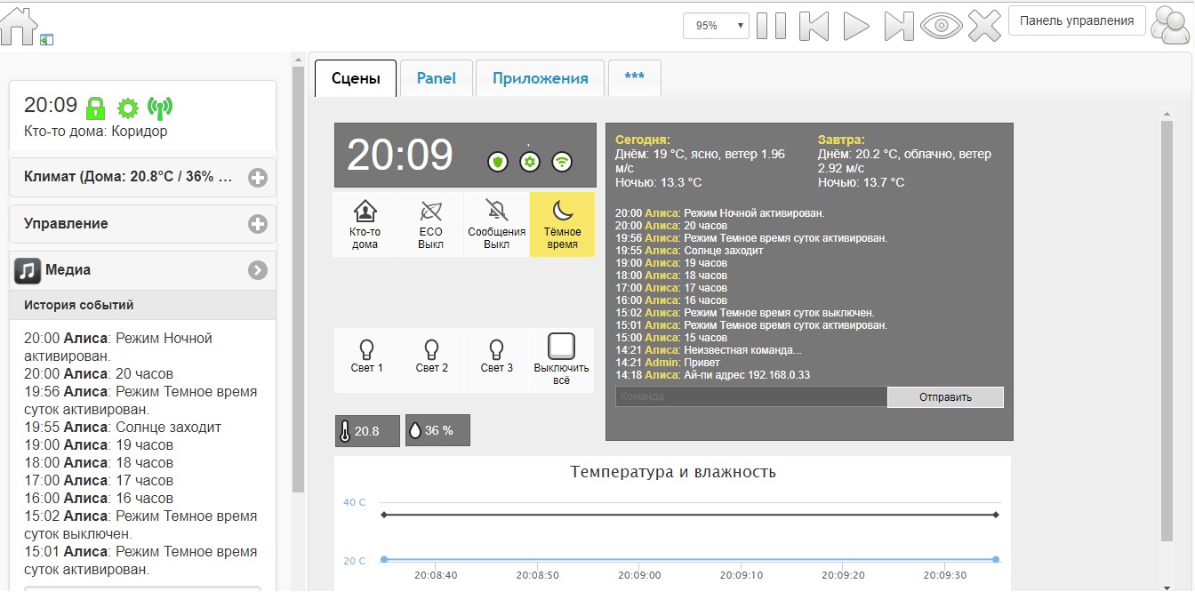The width and height of the screenshot is (1195, 592).
Task: Open the 95% zoom dropdown
Action: click(x=716, y=26)
